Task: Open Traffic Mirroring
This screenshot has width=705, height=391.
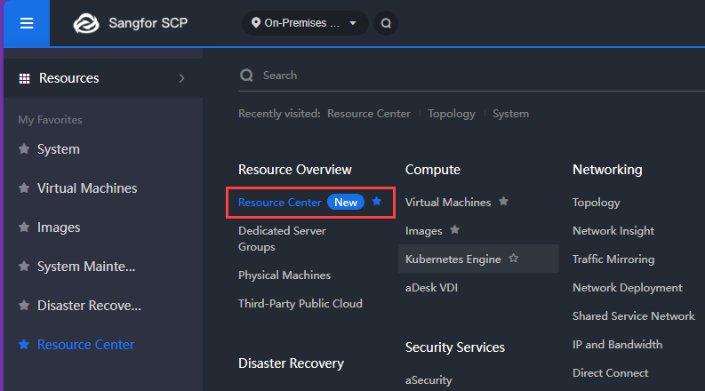Action: coord(613,259)
